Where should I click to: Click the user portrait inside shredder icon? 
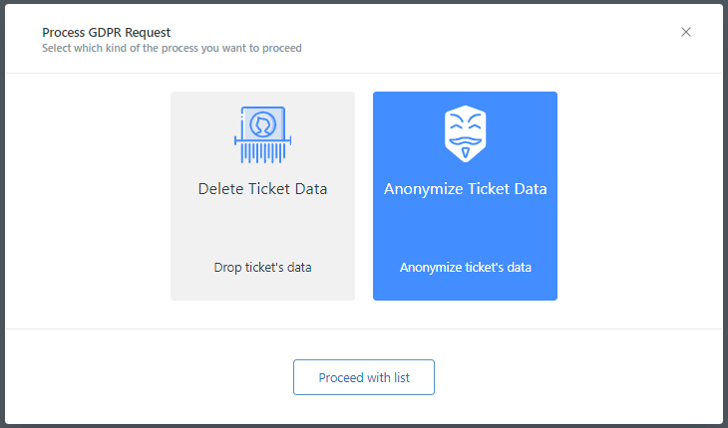[263, 124]
